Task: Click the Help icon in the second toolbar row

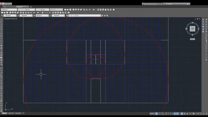Action: pyautogui.click(x=69, y=13)
